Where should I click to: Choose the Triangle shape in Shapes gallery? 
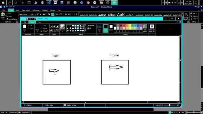(83, 26)
